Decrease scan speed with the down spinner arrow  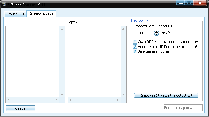[156, 34]
